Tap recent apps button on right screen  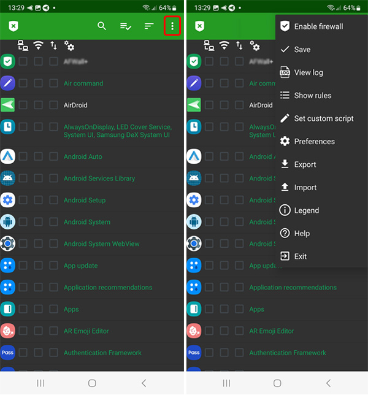pyautogui.click(x=226, y=383)
